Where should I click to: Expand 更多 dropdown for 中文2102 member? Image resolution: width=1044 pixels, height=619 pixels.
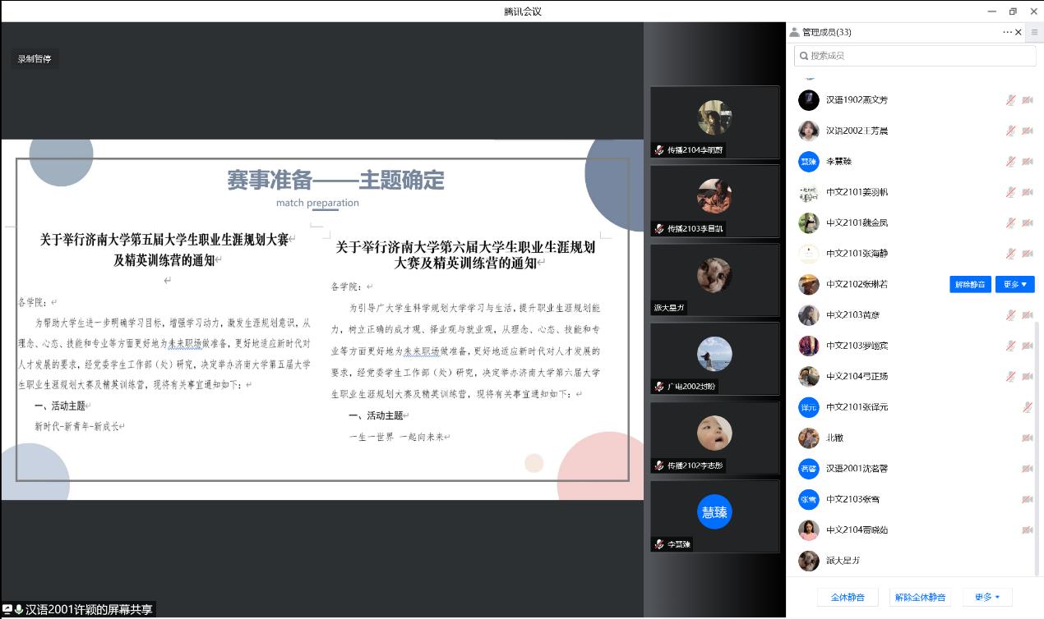[1014, 284]
